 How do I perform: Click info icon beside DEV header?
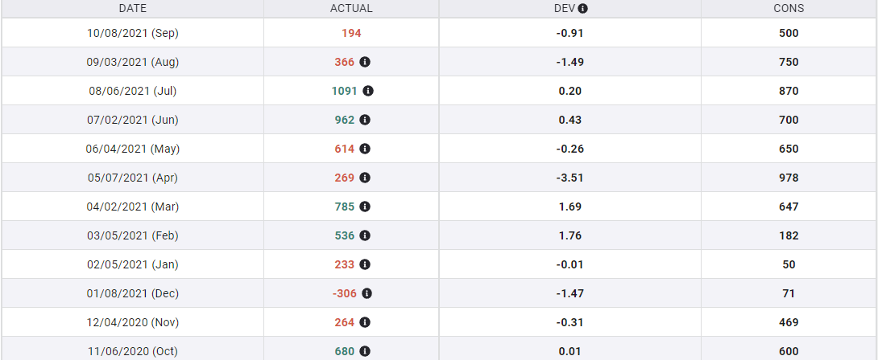583,9
